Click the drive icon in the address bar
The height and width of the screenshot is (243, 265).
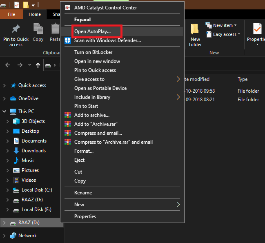click(48, 65)
